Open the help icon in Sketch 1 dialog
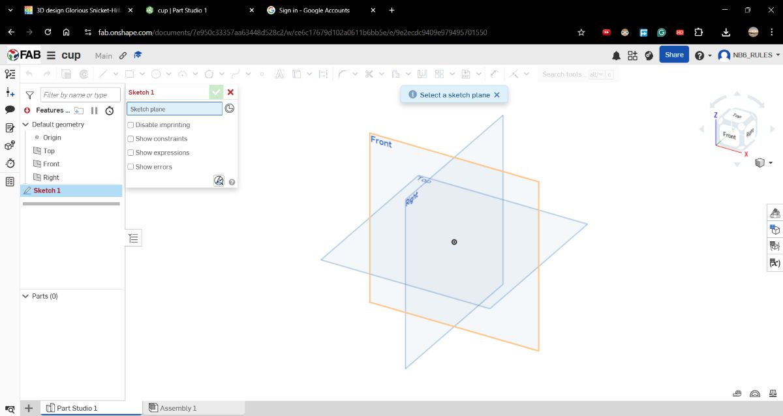 tap(232, 183)
